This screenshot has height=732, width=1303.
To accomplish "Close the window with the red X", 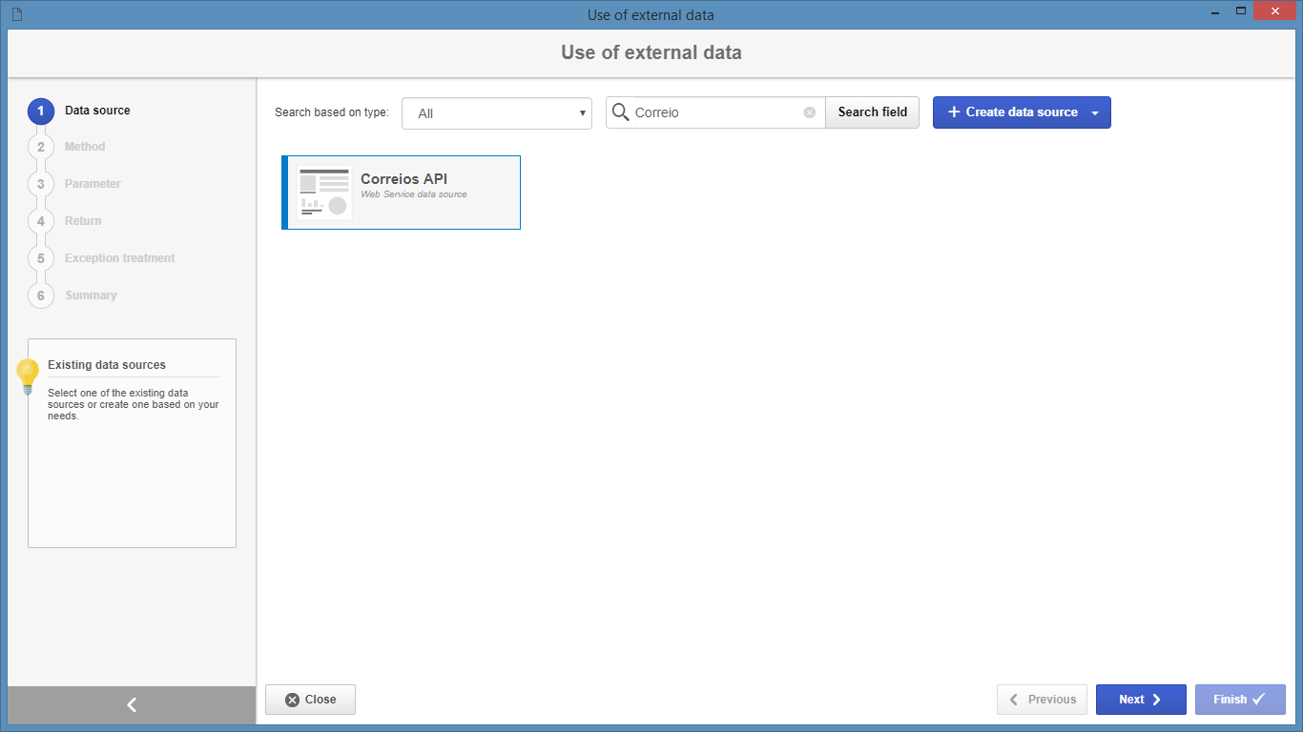I will click(1274, 11).
